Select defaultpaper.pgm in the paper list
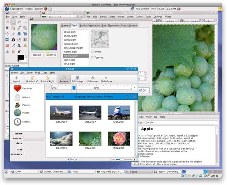The height and width of the screenshot is (185, 227). (x=76, y=48)
